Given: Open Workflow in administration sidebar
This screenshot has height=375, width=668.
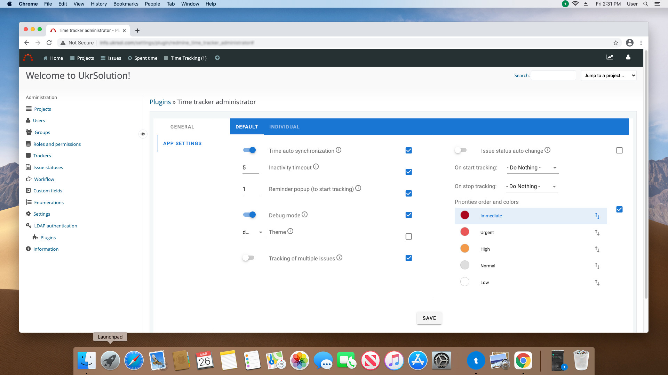Looking at the screenshot, I should (x=44, y=179).
